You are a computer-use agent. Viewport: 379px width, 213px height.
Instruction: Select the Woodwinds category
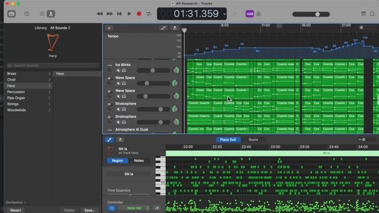click(17, 110)
